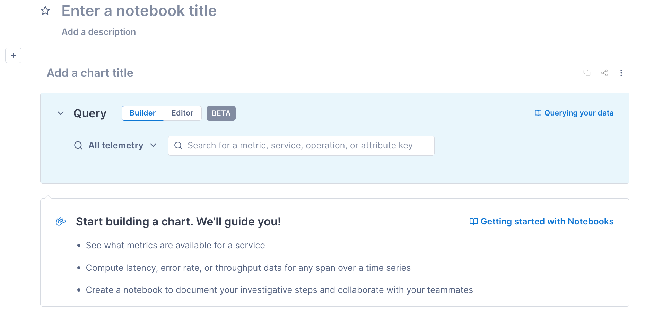Click the magnifier icon next to All telemetry
The image size is (653, 314).
click(x=78, y=145)
